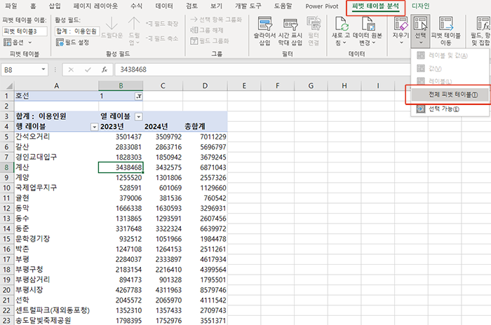The width and height of the screenshot is (491, 325).
Task: Choose 레이블 menu entry
Action: coord(450,81)
